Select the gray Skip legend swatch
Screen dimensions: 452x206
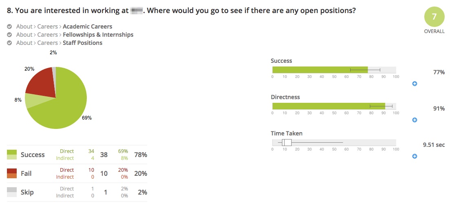point(11,192)
